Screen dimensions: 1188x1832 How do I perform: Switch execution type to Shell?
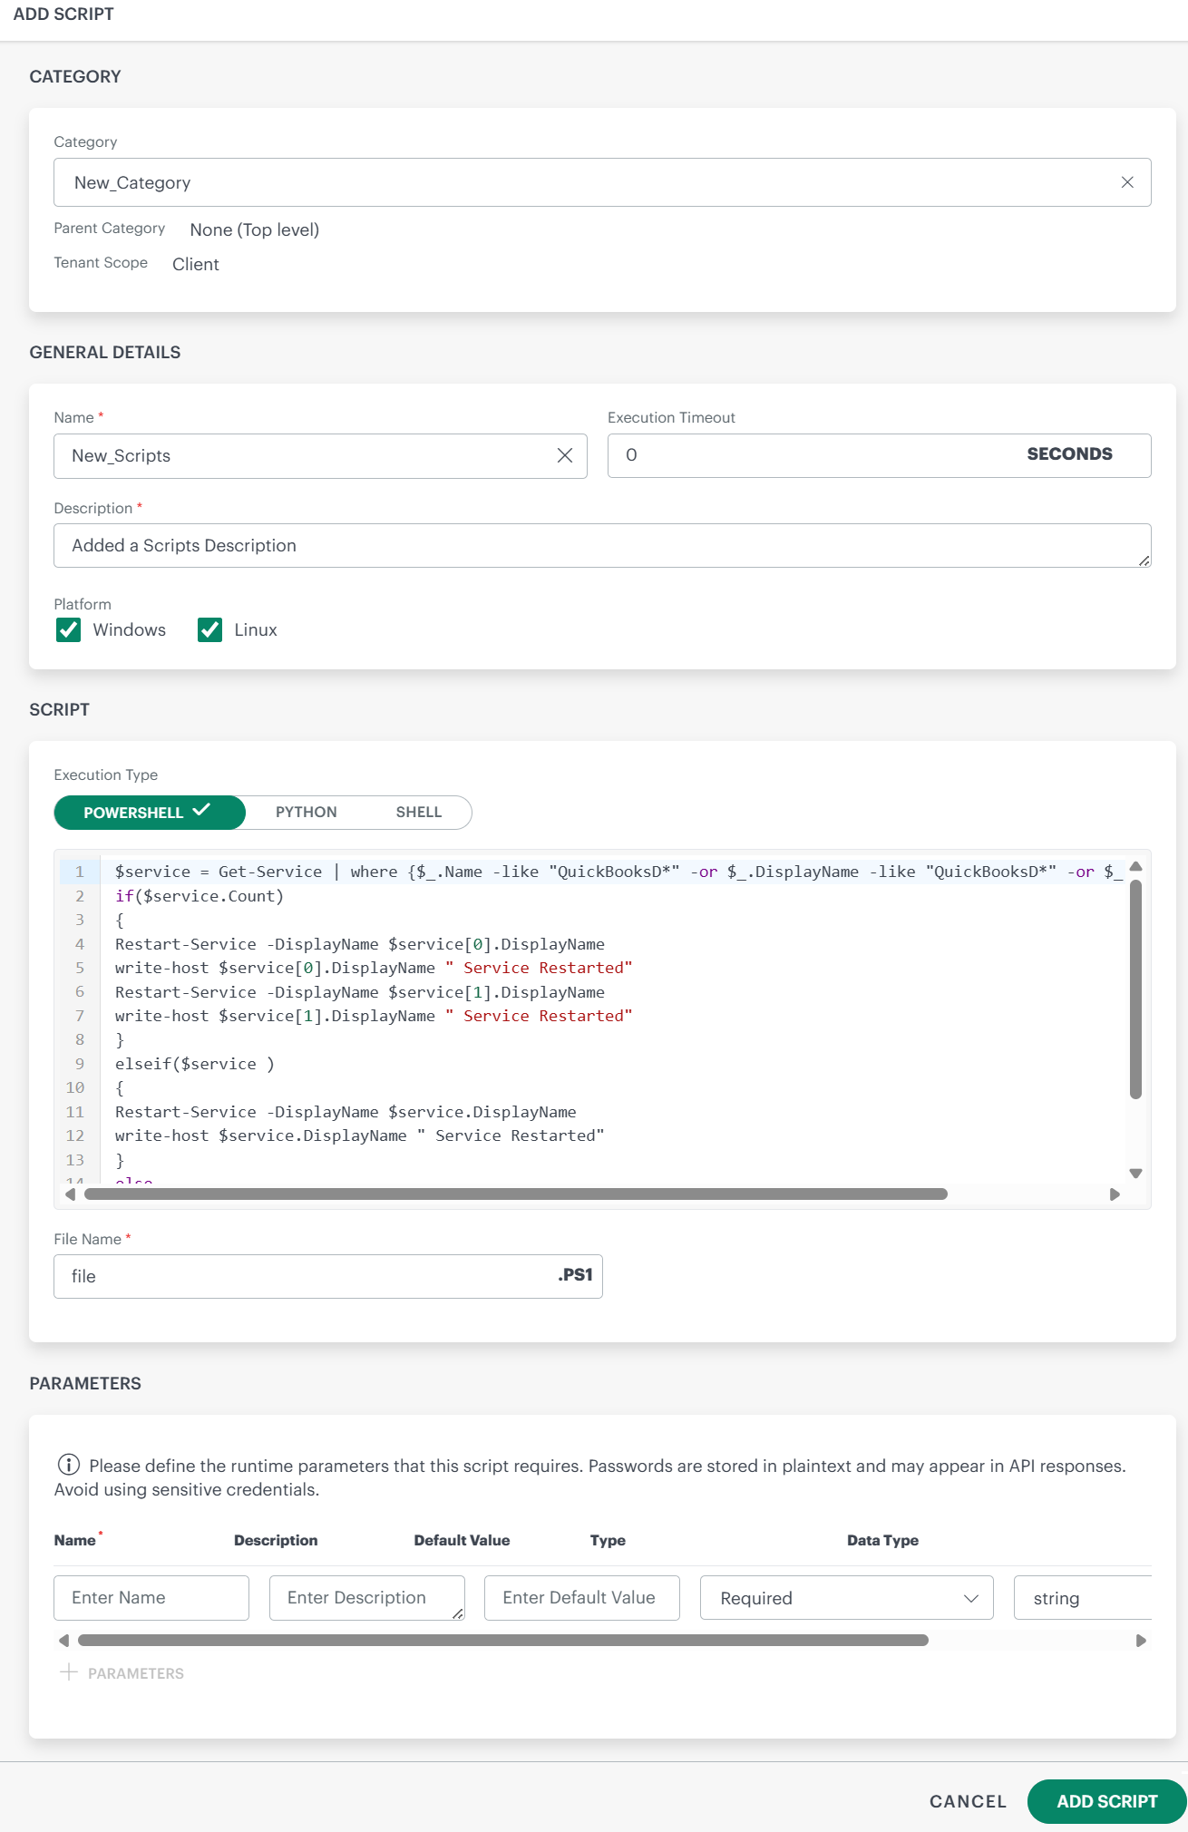coord(418,813)
